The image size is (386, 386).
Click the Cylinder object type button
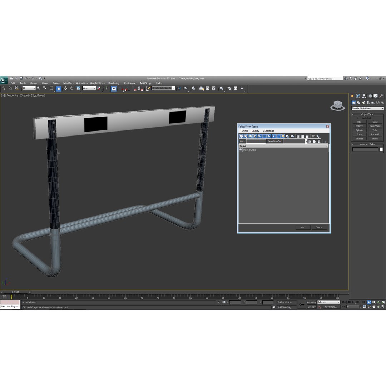[359, 130]
